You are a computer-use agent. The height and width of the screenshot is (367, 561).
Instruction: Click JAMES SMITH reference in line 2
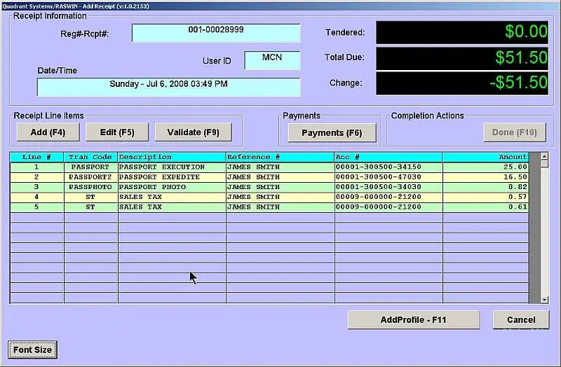280,177
